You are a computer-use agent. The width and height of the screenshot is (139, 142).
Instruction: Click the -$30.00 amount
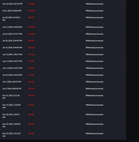pos(31,68)
